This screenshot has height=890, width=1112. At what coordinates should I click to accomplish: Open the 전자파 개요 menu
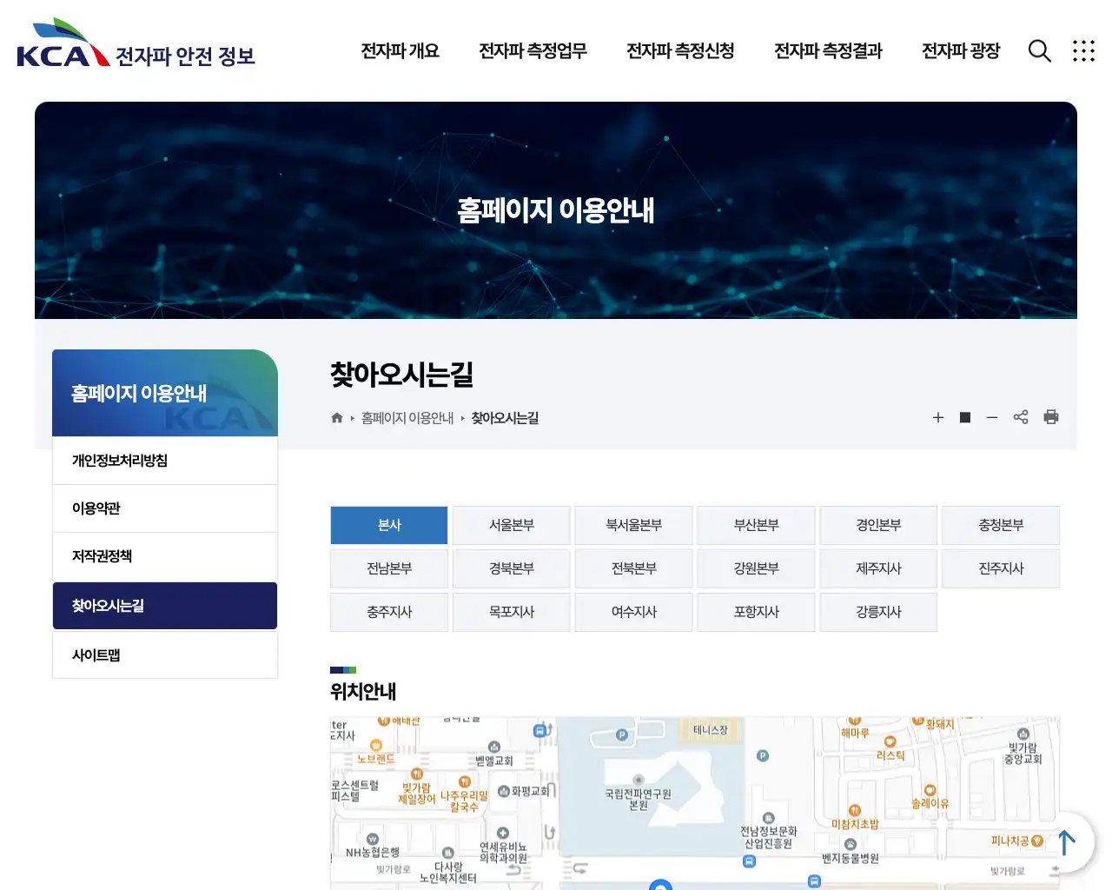(400, 51)
